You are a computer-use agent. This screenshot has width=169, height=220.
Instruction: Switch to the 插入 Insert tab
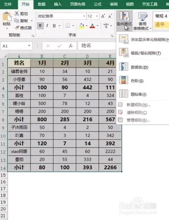point(58,4)
